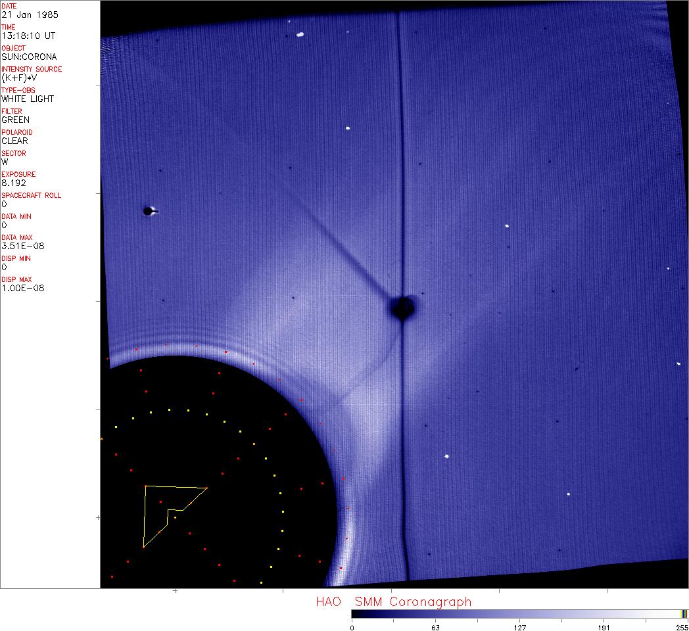Select the time value 13:18:10 UT

point(28,35)
